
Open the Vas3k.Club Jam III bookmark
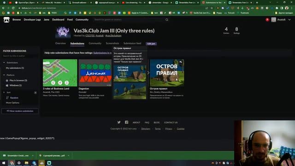pyautogui.click(x=201, y=13)
